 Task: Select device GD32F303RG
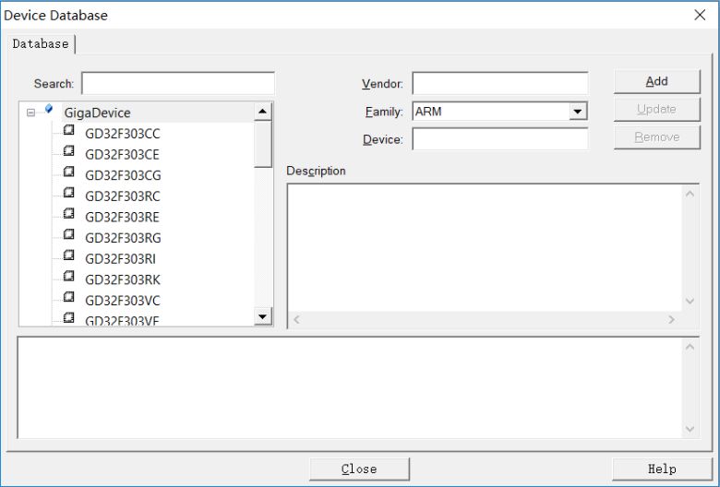(123, 238)
